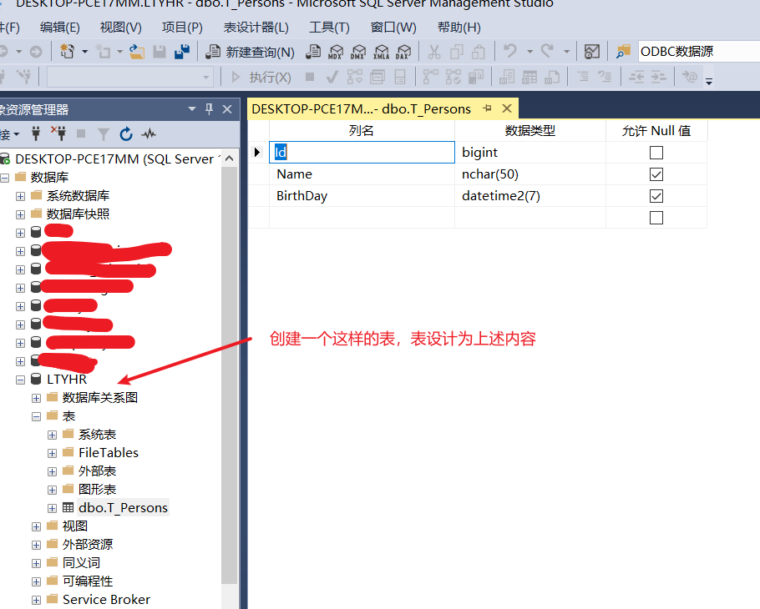Click the Execute (执行) button

[261, 77]
